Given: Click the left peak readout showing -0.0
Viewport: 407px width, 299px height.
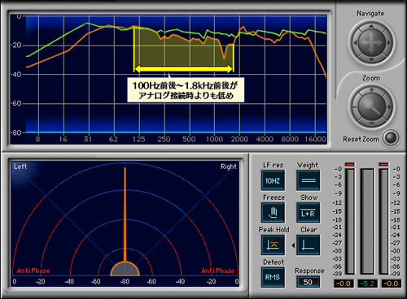Looking at the screenshot, I should coord(344,284).
